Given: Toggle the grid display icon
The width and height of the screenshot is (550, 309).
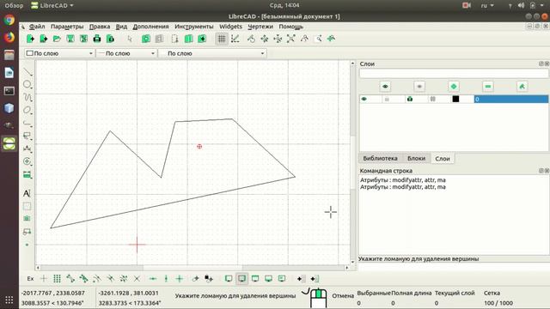Looking at the screenshot, I should tap(222, 39).
